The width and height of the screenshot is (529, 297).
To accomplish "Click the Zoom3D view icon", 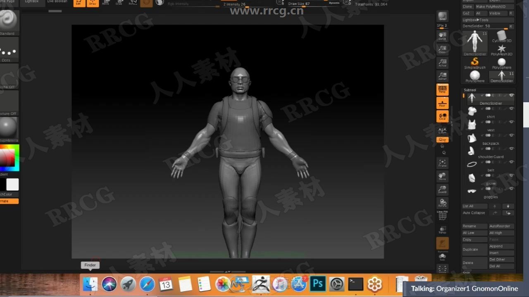I will 442,190.
